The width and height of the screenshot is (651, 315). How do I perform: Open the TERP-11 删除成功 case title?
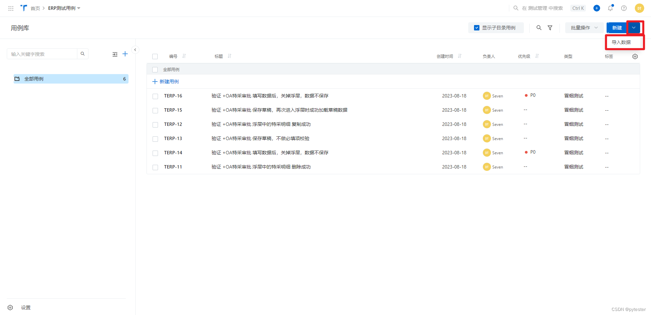261,167
